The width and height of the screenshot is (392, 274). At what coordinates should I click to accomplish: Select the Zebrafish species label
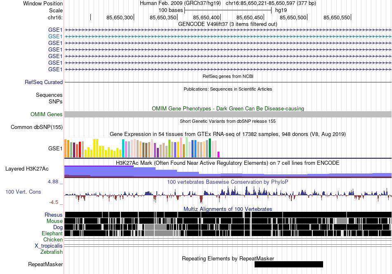(52, 252)
